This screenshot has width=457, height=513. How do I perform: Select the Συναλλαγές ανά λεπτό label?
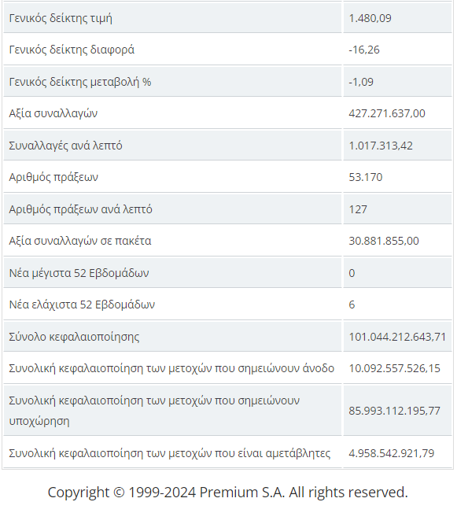[65, 146]
